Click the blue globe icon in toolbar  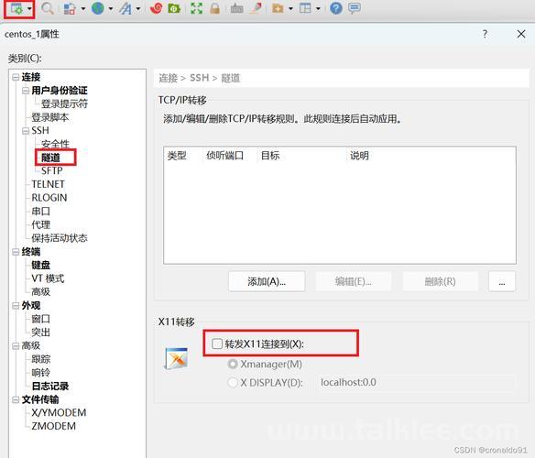98,8
